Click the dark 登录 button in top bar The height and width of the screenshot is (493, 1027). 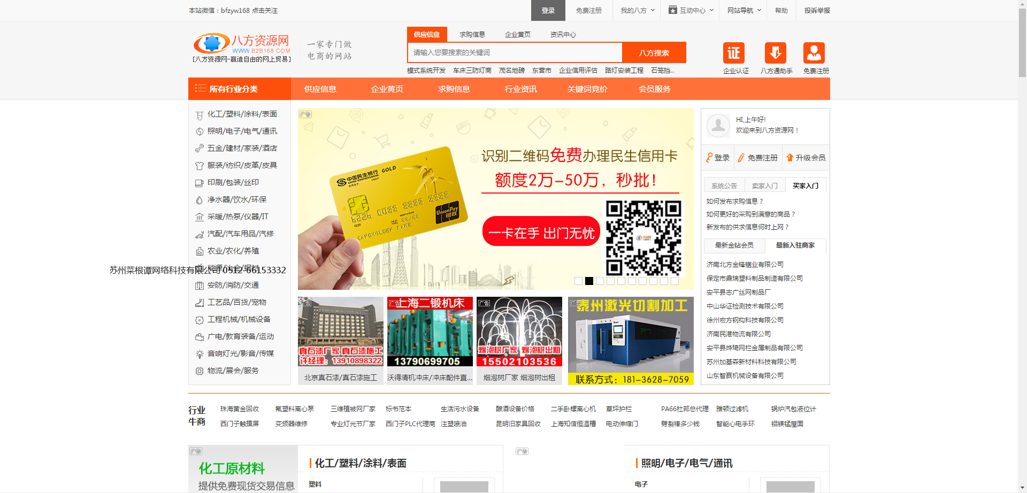548,10
